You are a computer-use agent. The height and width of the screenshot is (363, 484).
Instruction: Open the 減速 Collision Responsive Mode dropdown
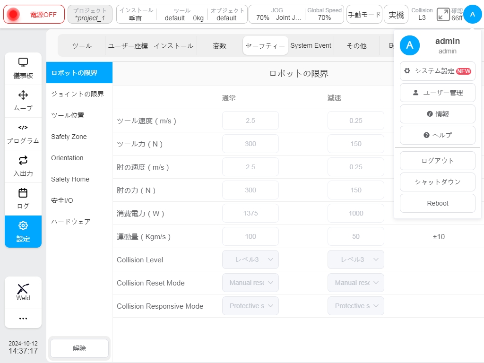click(x=356, y=306)
